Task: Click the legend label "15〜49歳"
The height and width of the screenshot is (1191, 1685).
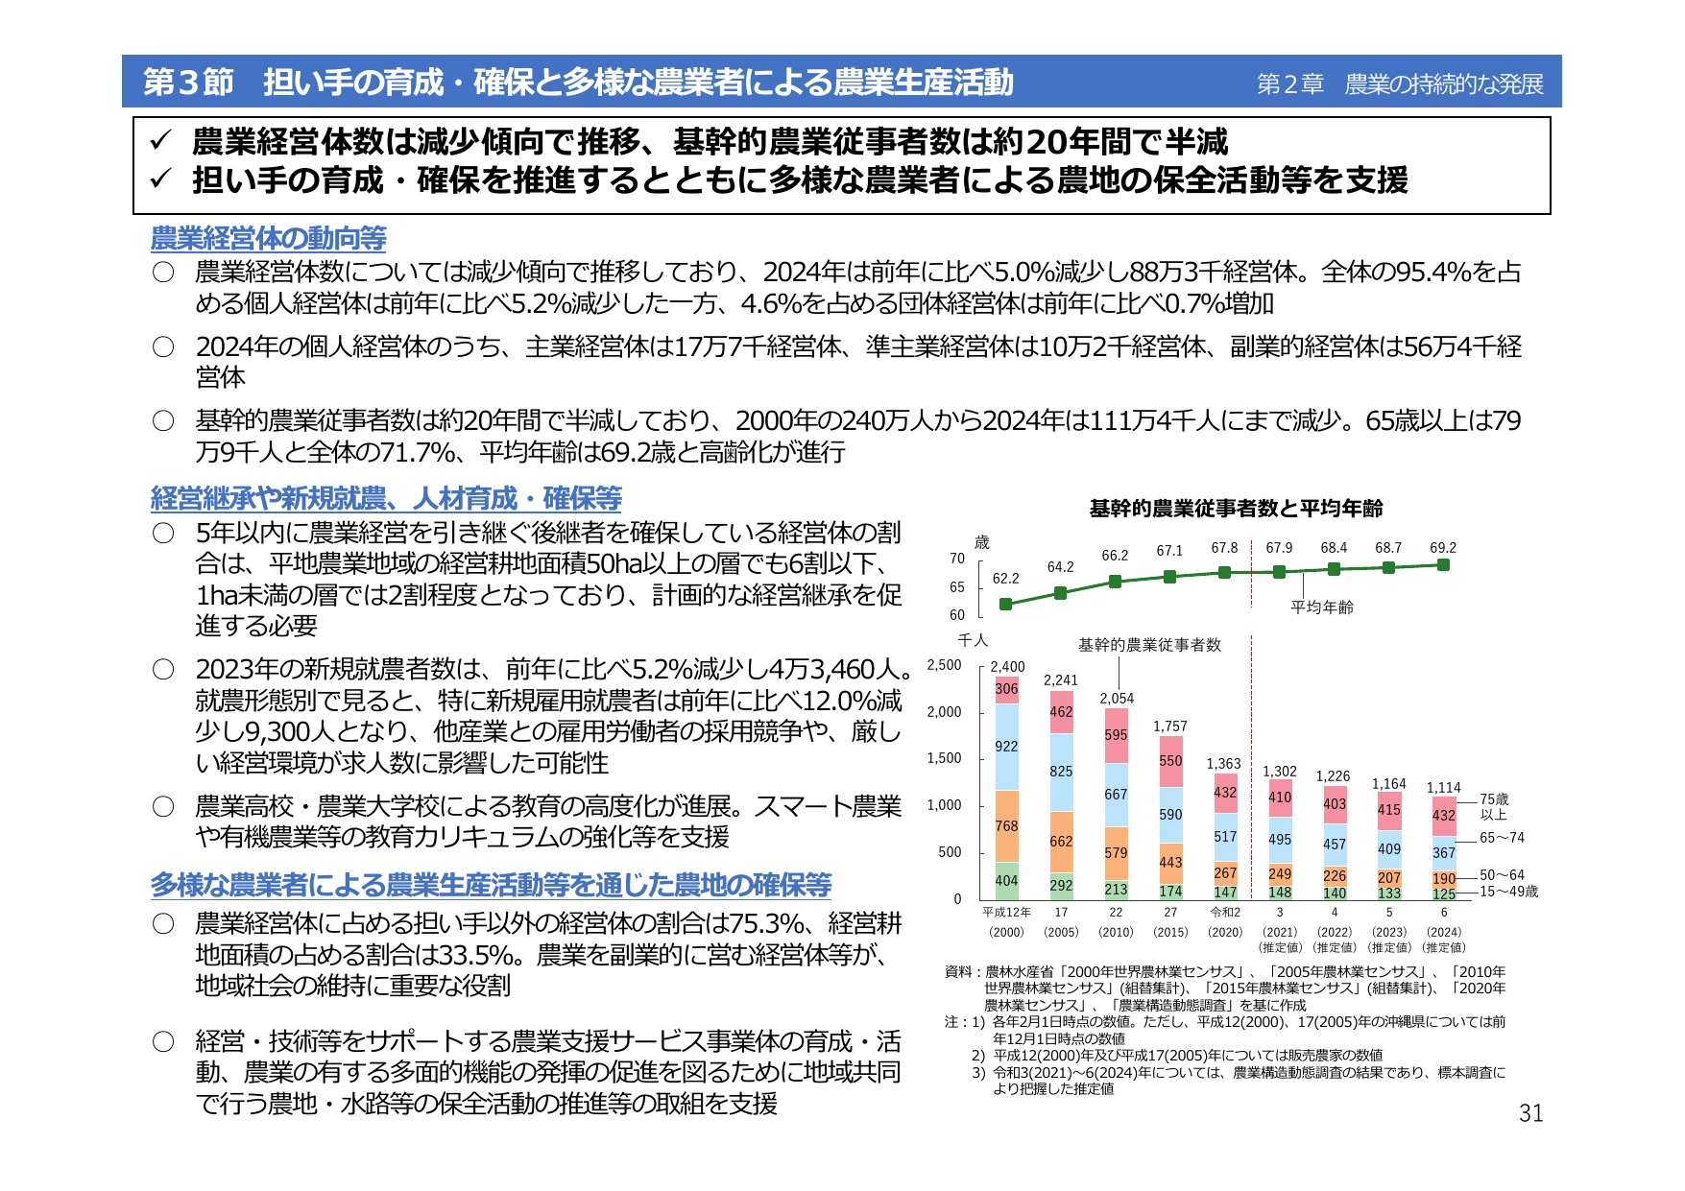Action: point(1508,892)
